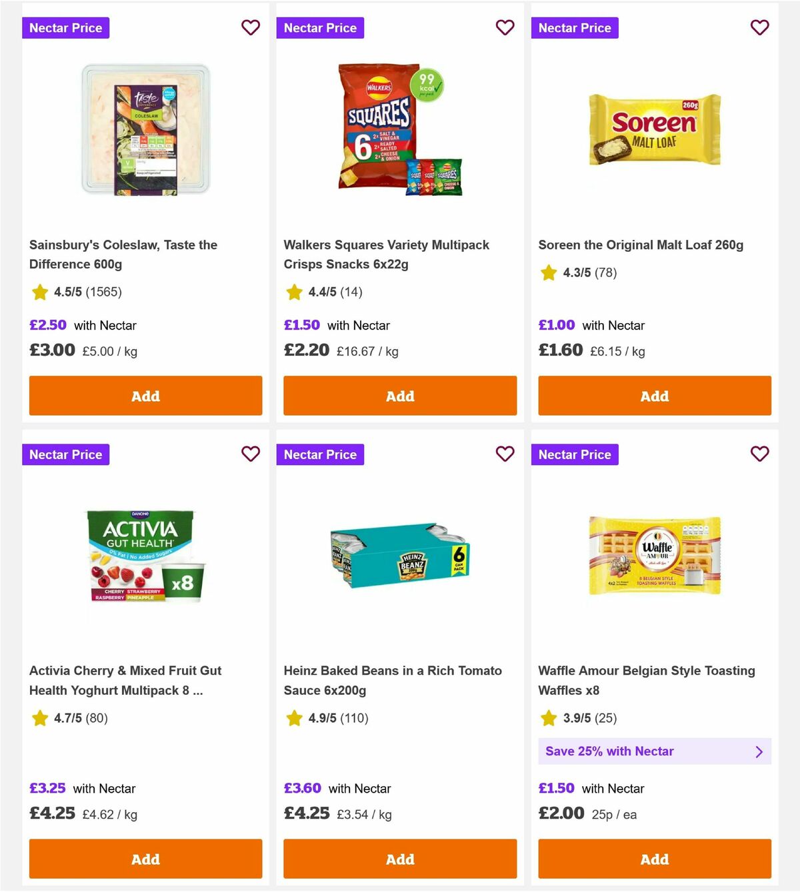Add Walkers Squares Variety Multipack to basket
This screenshot has width=800, height=892.
399,396
